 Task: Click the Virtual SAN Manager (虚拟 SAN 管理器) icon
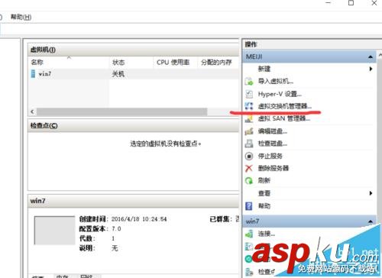click(249, 118)
